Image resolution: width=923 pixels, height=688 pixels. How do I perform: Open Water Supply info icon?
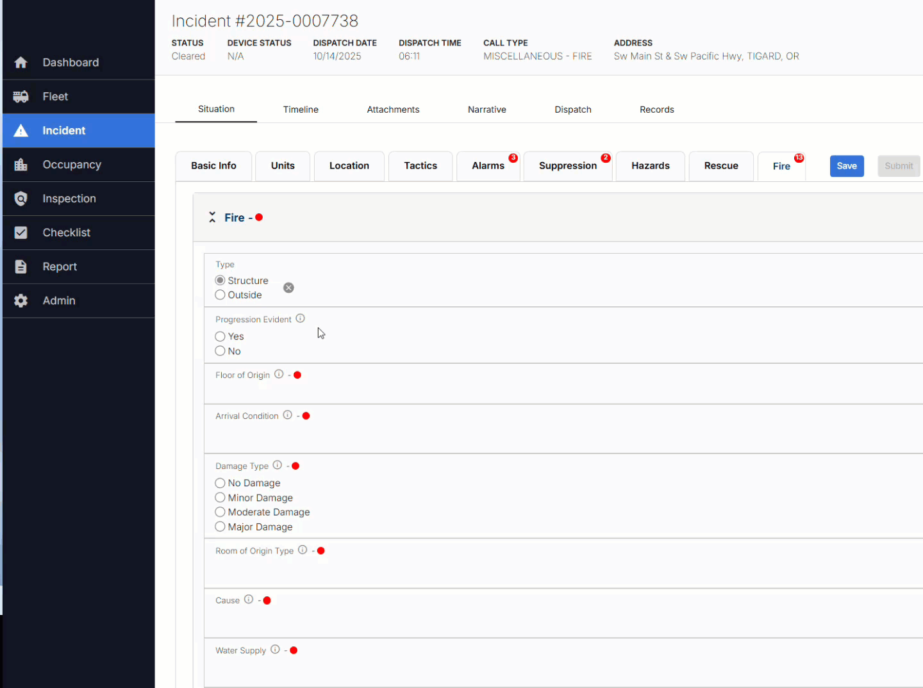275,650
